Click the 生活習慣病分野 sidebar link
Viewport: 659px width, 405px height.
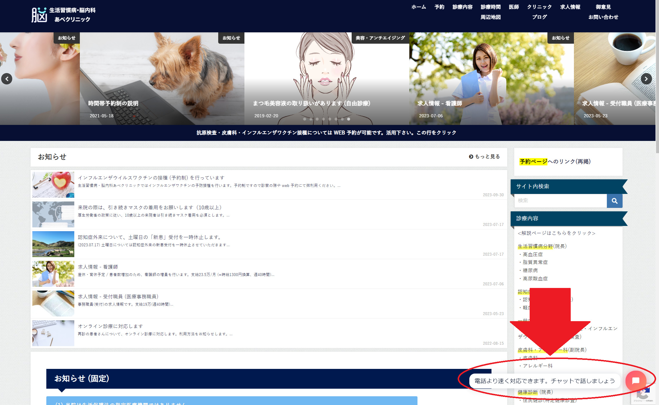(535, 246)
